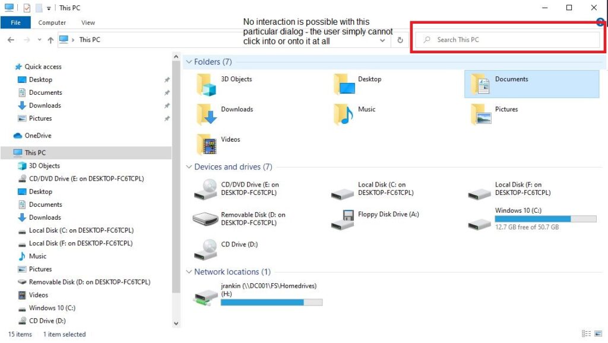Open the jrankin network drive (H:)
Image resolution: width=608 pixels, height=343 pixels.
206,294
